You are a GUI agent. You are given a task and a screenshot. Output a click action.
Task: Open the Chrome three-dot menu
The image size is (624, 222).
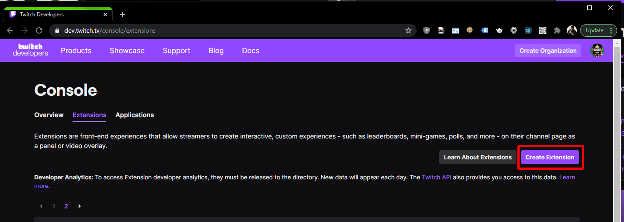611,30
